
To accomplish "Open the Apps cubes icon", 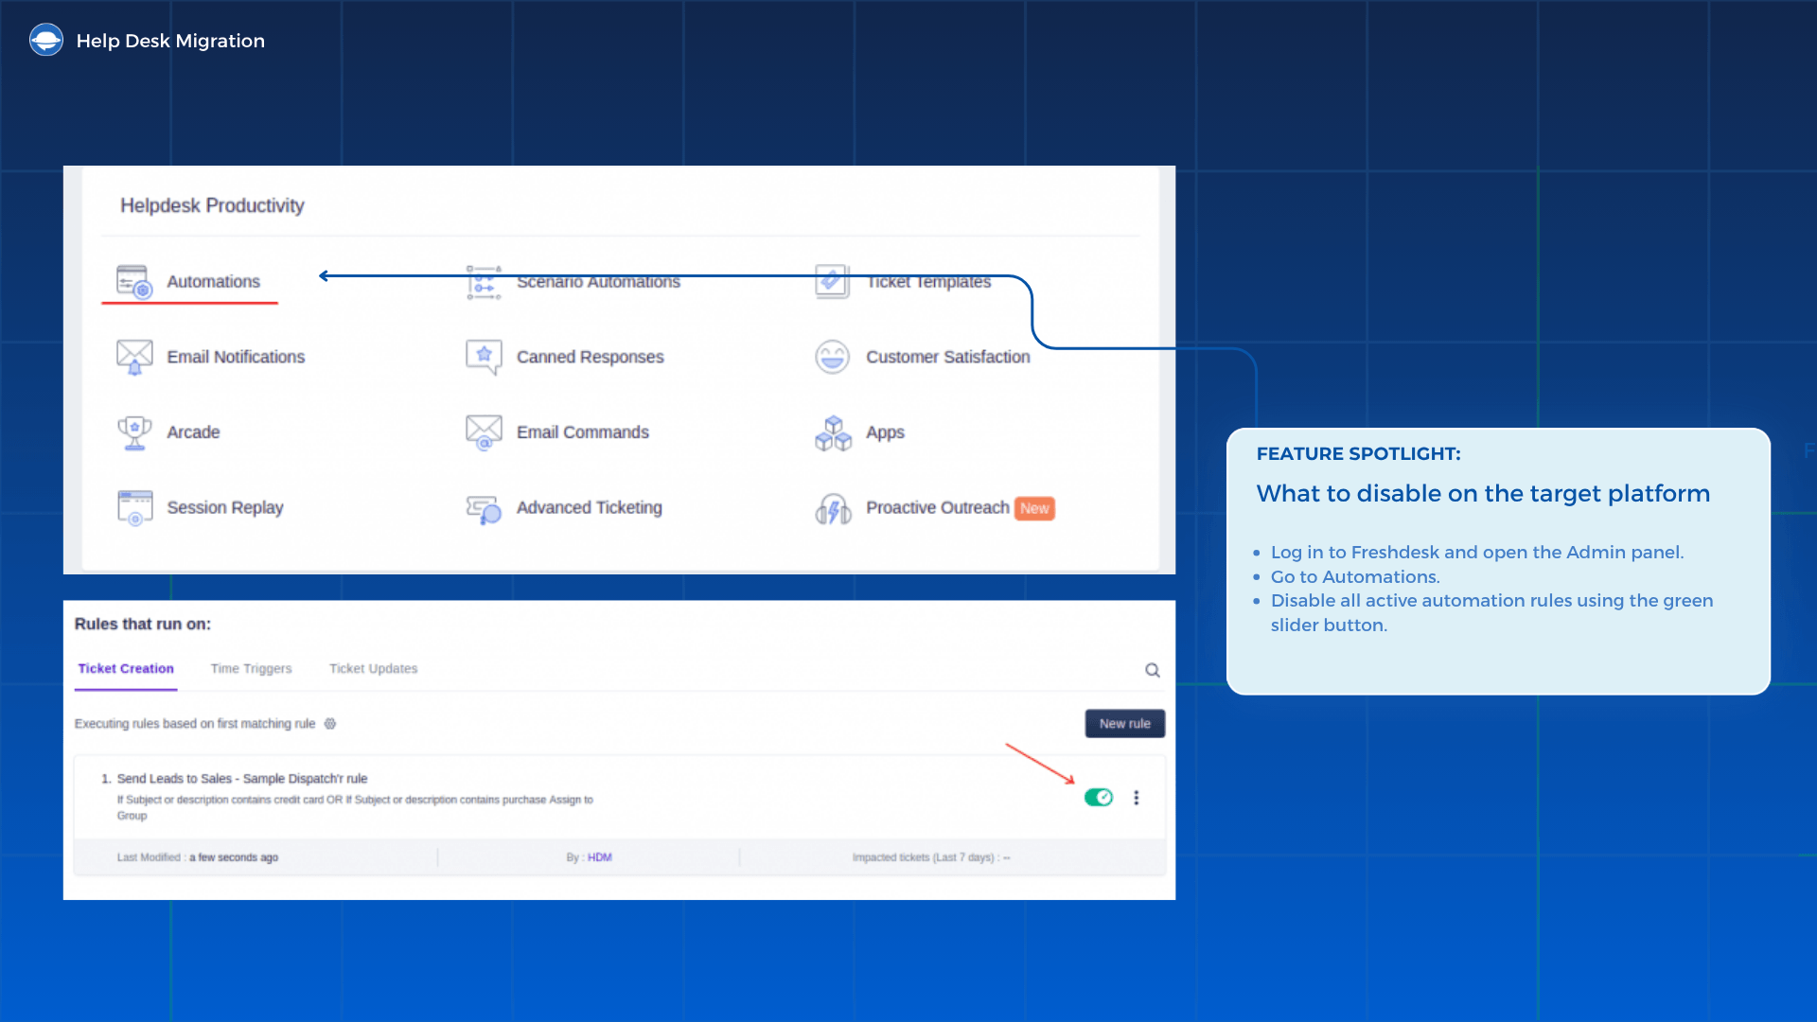I will click(x=833, y=432).
